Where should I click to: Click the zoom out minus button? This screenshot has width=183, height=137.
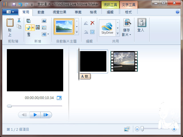click(x=137, y=129)
